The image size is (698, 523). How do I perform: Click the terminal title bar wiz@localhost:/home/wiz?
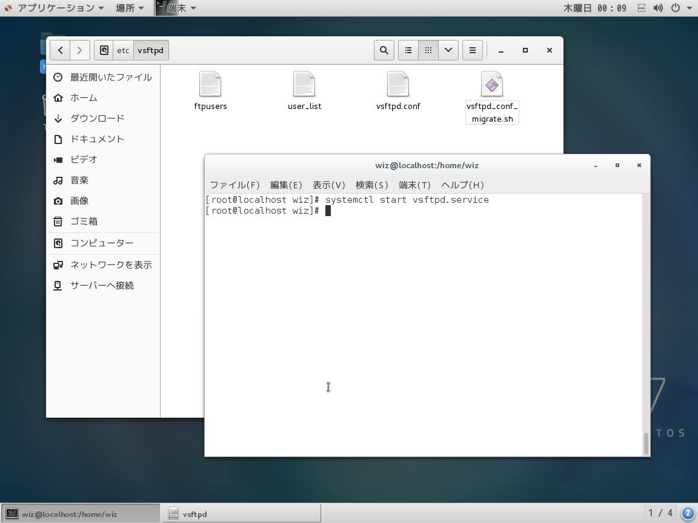pos(427,165)
